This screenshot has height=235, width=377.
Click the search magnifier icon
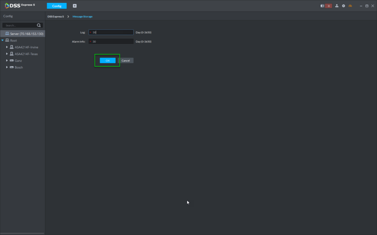point(39,25)
